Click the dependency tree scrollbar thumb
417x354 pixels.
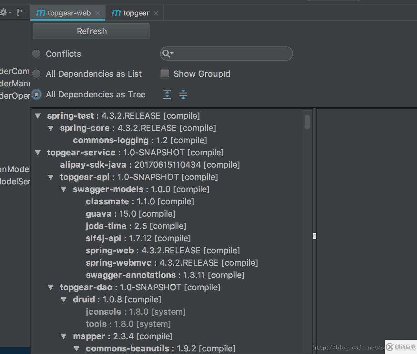click(x=307, y=122)
